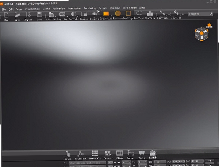Open the Scene menu
Viewport: 219px width, 167px height.
(46, 9)
